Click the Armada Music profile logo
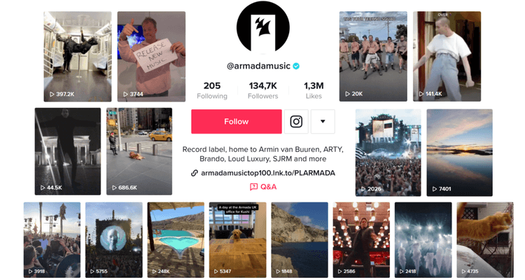The height and width of the screenshot is (280, 525). (x=262, y=27)
